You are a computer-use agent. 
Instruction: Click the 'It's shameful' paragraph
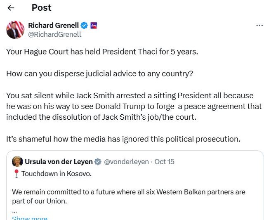click(123, 139)
